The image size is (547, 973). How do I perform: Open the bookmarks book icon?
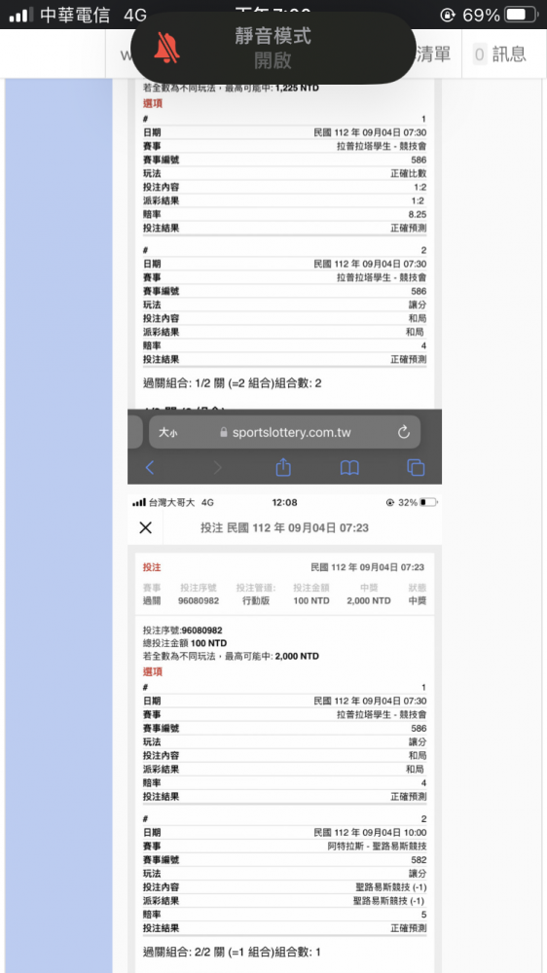point(349,468)
